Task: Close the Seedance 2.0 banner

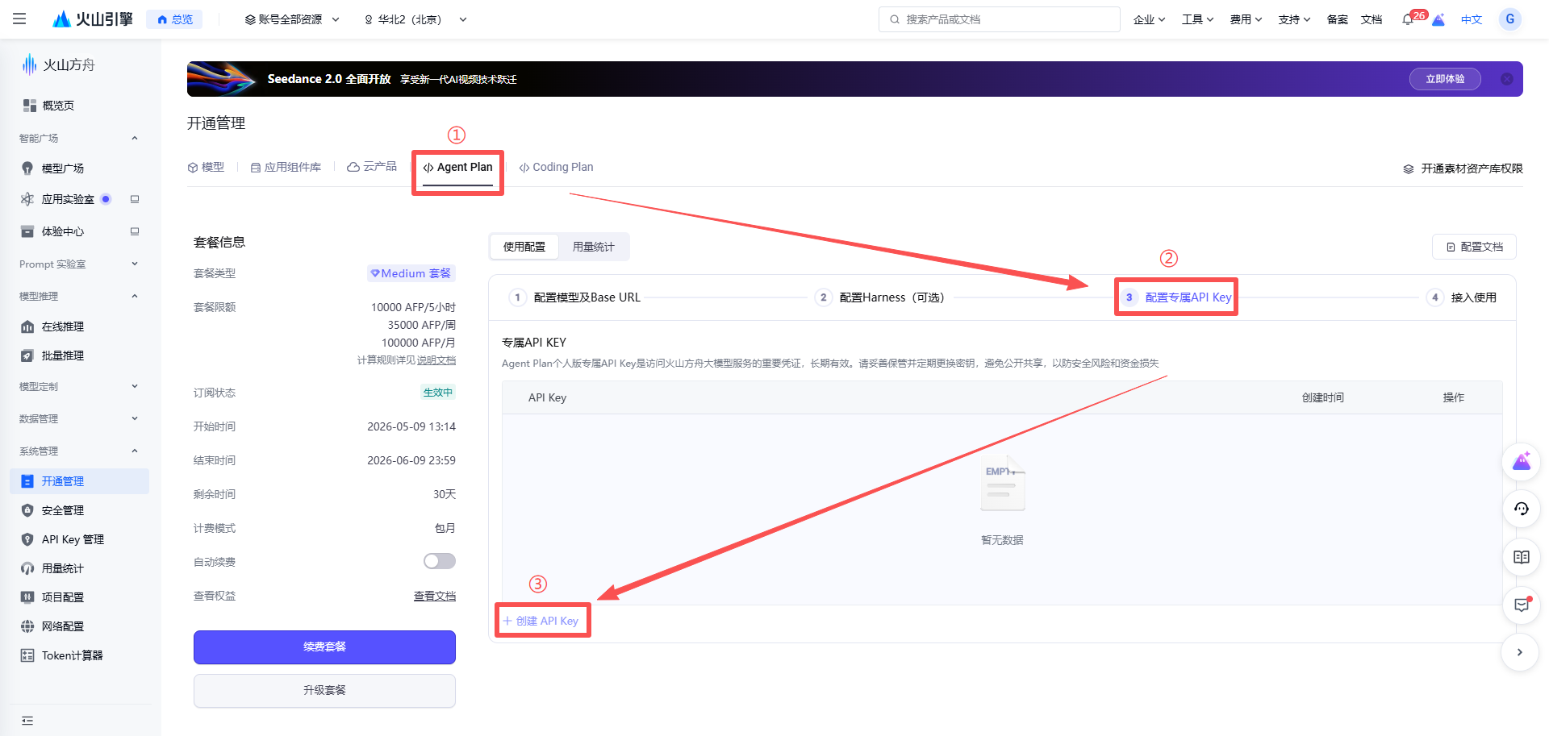Action: point(1506,79)
